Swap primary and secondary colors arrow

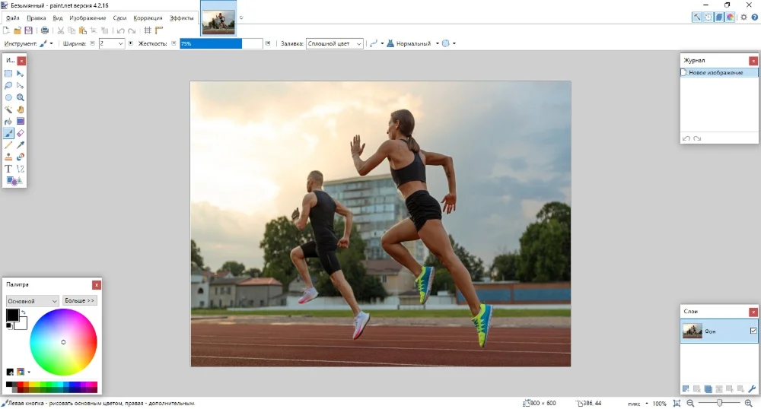(23, 312)
